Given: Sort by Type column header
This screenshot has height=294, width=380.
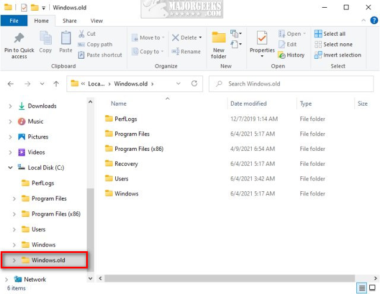Looking at the screenshot, I should 306,104.
